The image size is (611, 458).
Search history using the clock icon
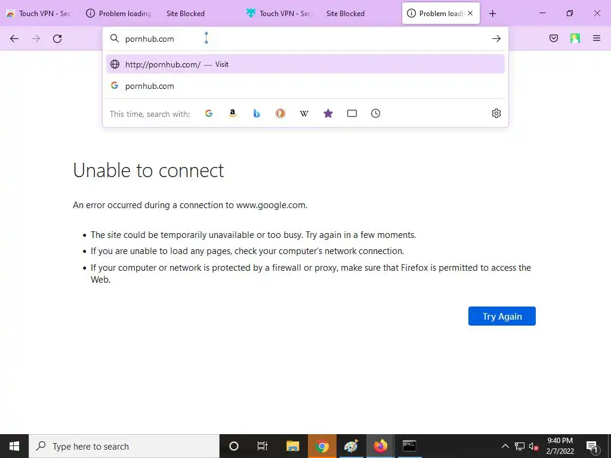point(376,113)
